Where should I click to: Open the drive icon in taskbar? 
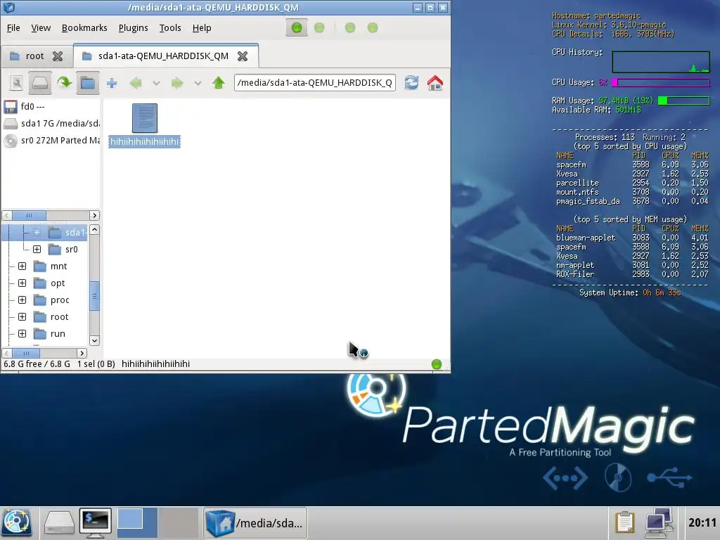click(x=59, y=523)
